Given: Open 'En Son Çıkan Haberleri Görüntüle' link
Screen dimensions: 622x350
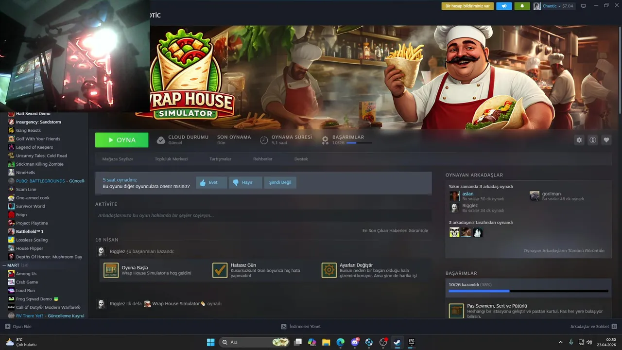Looking at the screenshot, I should pos(395,230).
